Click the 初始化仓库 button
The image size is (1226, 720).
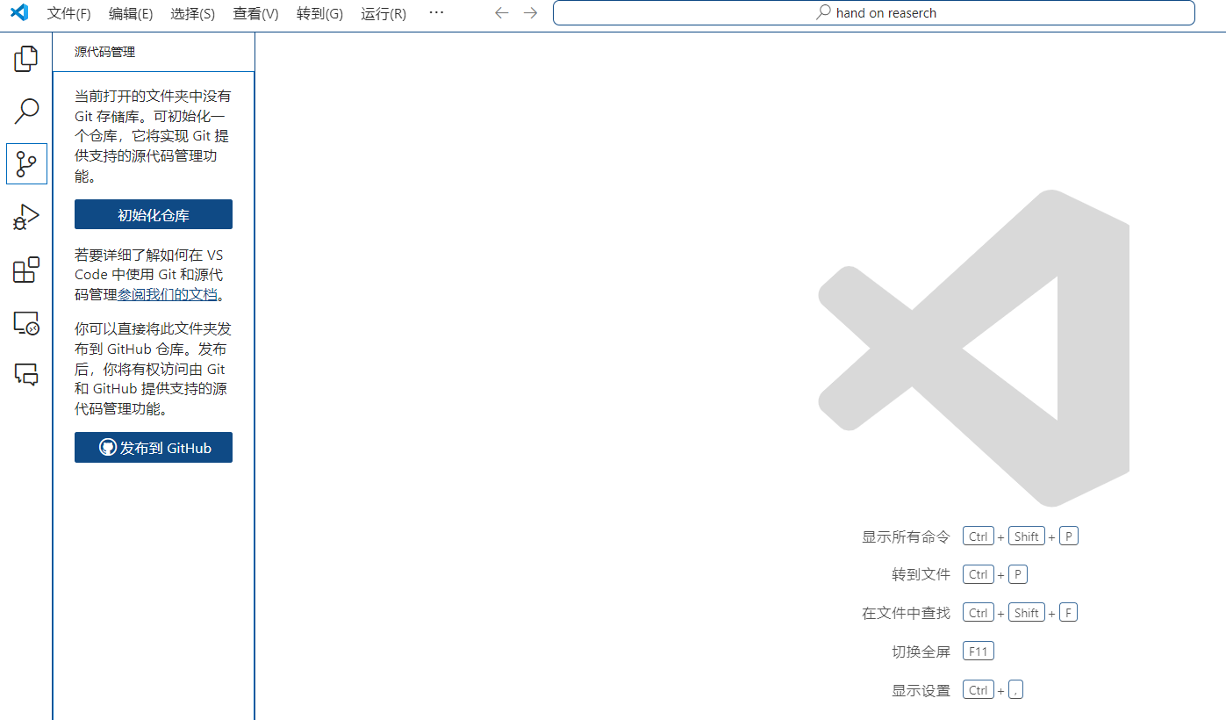click(154, 214)
